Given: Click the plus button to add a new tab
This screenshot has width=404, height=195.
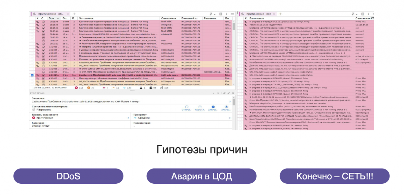Looking at the screenshot, I should (x=75, y=14).
